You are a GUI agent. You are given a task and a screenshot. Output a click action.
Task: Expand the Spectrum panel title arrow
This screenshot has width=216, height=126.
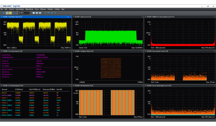click(74, 17)
